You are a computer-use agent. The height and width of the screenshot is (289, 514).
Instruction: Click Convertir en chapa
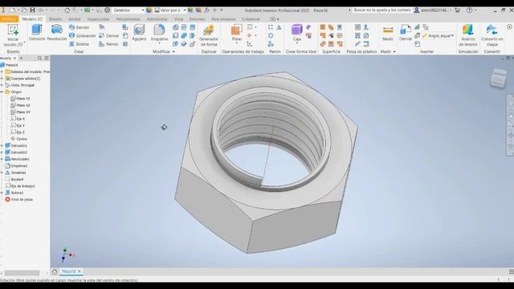pyautogui.click(x=492, y=35)
